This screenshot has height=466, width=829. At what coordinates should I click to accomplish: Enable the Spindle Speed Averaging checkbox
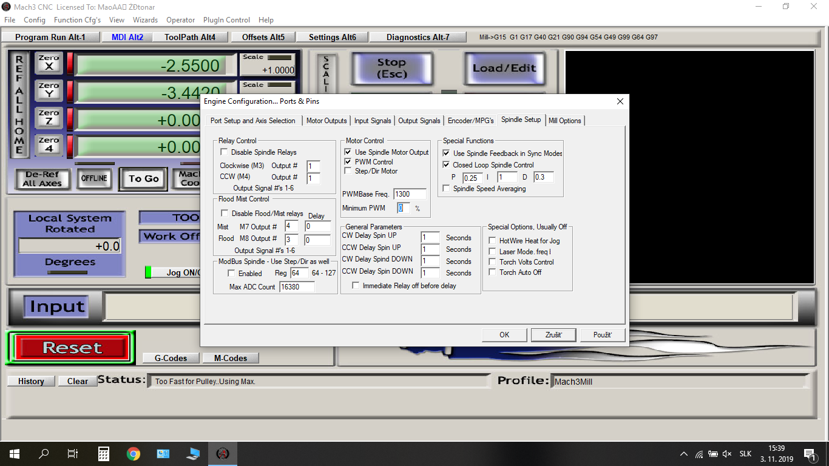click(x=446, y=189)
